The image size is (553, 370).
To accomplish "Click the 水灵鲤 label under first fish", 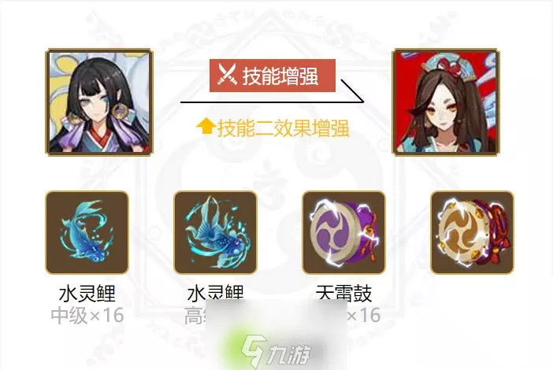I will pyautogui.click(x=87, y=294).
